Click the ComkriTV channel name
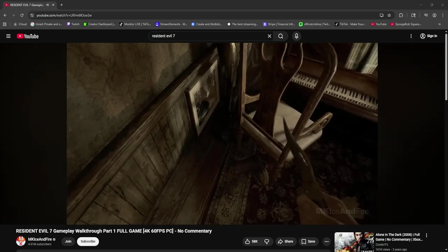448x252 pixels. 382,245
